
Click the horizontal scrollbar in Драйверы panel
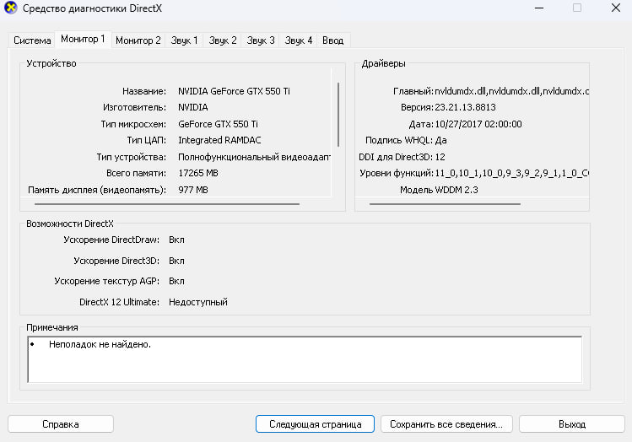click(445, 204)
